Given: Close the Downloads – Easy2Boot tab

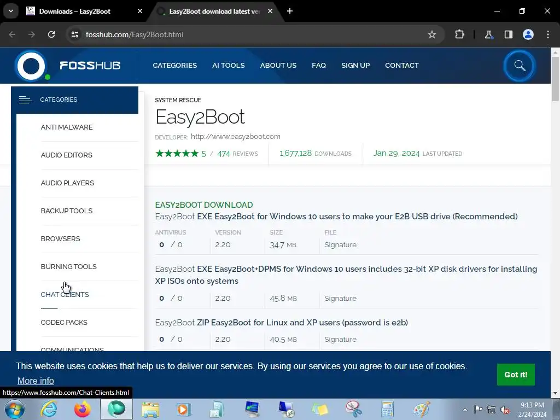Looking at the screenshot, I should coord(140,11).
